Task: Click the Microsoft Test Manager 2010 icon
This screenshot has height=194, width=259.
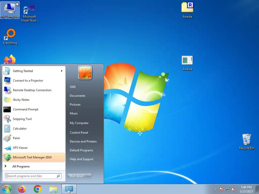Action: 7,157
